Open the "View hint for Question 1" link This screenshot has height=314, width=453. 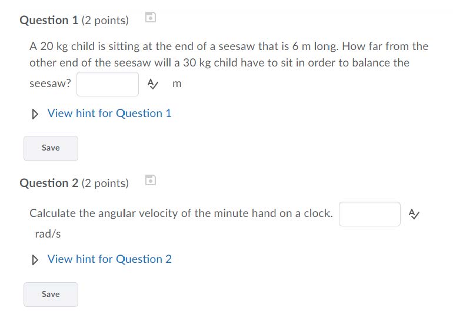(x=109, y=113)
